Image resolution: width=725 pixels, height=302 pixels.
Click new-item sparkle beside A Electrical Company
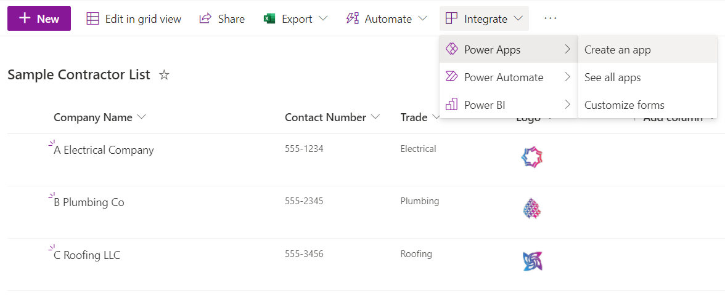coord(52,144)
